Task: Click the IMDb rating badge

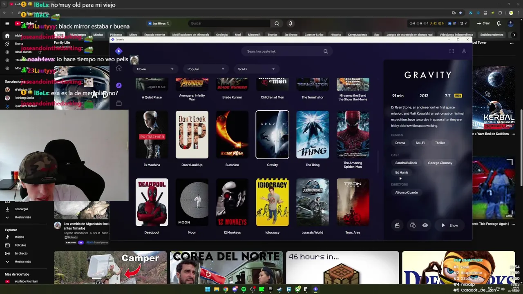Action: (x=458, y=96)
